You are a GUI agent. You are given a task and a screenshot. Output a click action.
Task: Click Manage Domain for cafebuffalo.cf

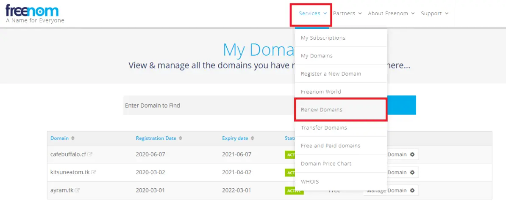pos(402,154)
